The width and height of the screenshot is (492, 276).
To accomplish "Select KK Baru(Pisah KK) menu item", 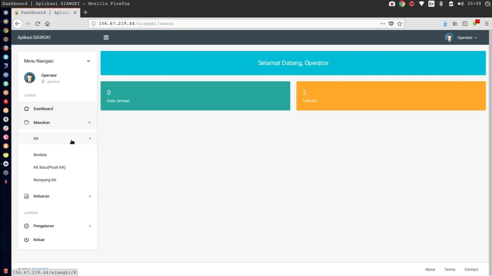I will (50, 168).
